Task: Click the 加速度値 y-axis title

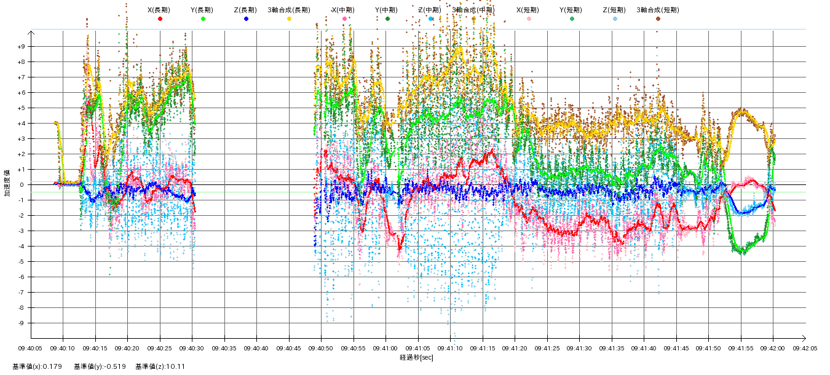Action: 8,183
